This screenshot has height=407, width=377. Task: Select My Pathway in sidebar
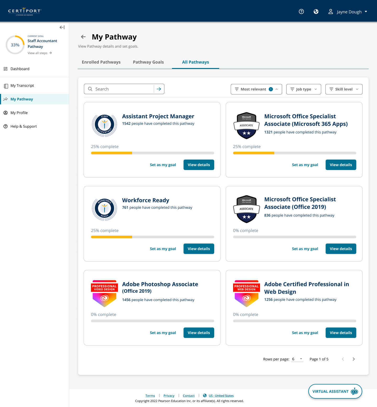[x=34, y=99]
